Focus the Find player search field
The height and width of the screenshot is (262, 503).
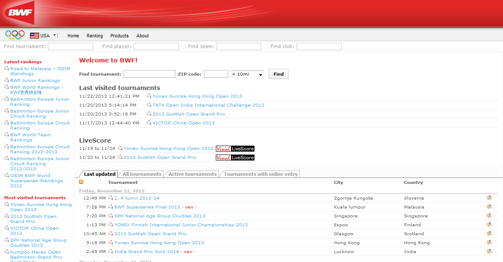(156, 47)
